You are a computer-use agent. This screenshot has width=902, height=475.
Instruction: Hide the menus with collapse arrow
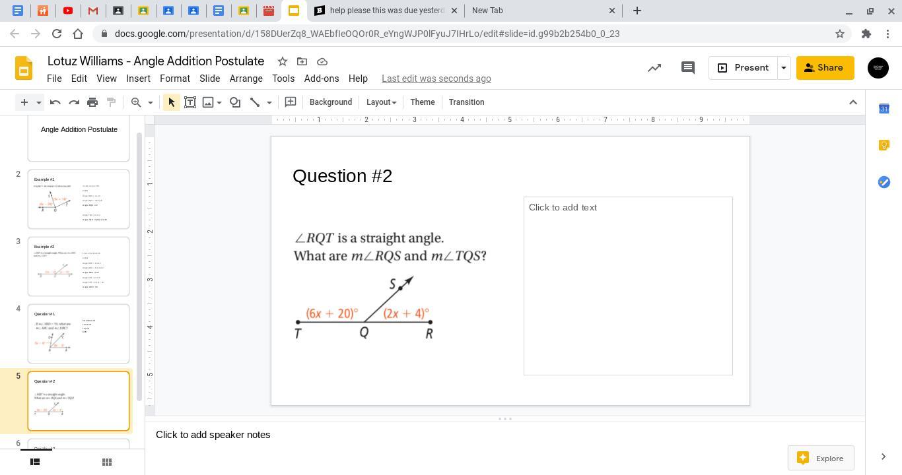coord(852,102)
